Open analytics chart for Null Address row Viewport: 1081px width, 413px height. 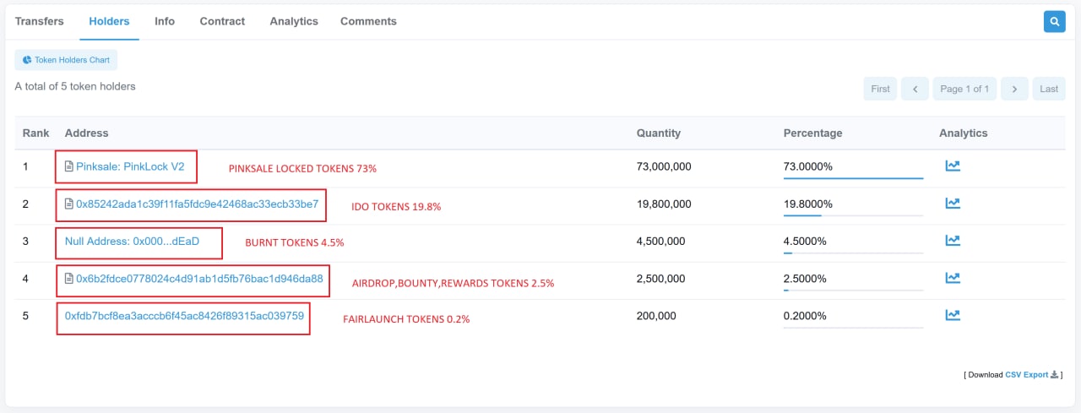tap(953, 240)
